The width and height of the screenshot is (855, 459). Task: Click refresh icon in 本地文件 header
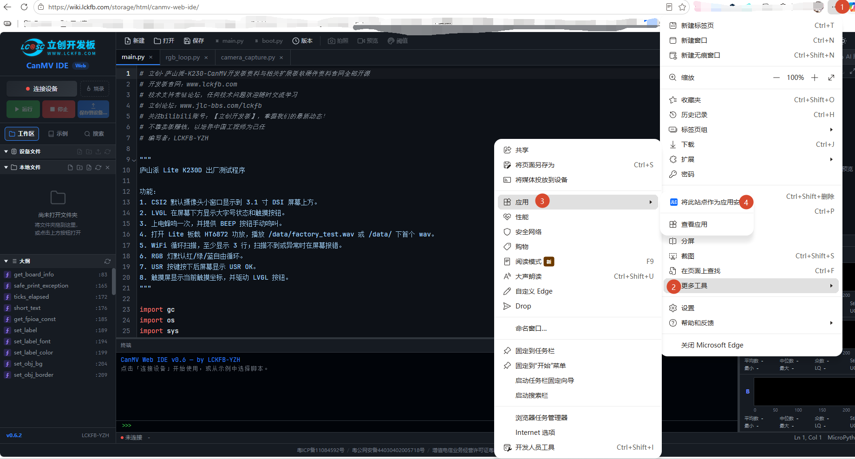[x=98, y=167]
